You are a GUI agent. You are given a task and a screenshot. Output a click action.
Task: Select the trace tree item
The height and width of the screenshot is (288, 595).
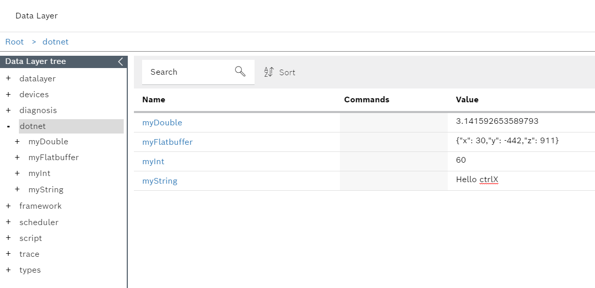click(x=29, y=254)
